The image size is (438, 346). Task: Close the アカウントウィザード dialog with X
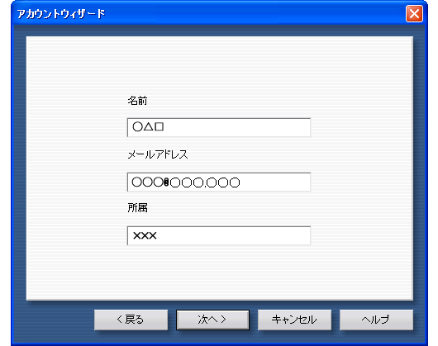coord(414,14)
